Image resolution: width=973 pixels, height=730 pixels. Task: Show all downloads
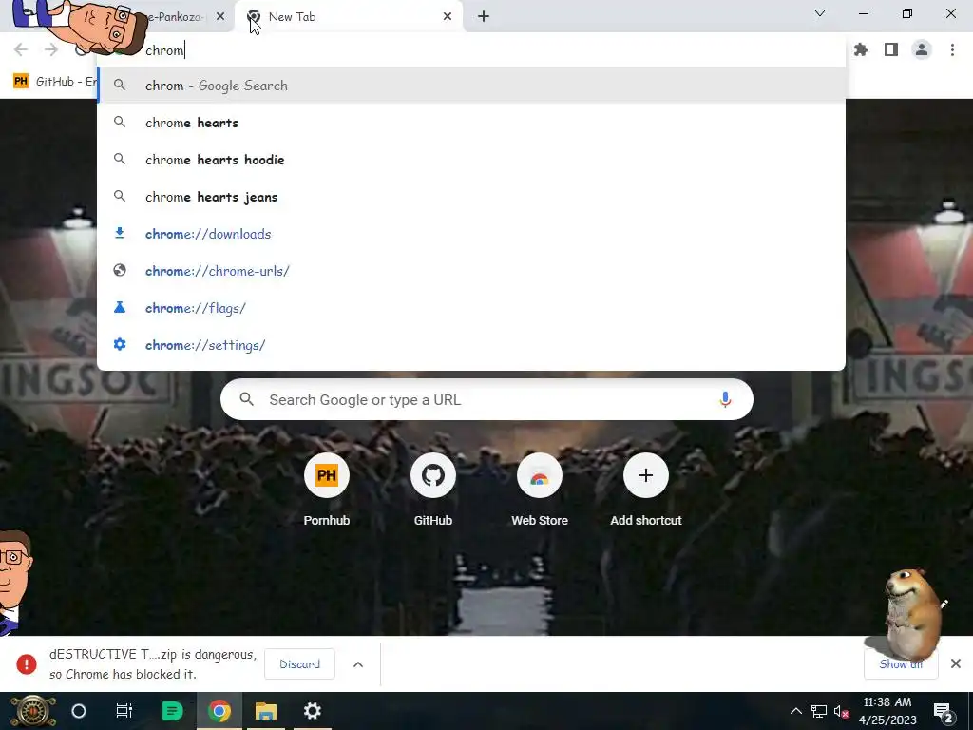click(901, 664)
